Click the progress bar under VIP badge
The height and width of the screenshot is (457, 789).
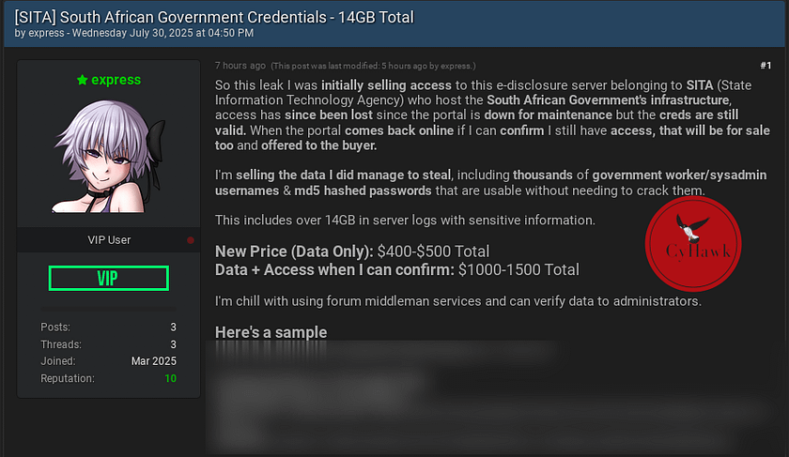point(109,308)
